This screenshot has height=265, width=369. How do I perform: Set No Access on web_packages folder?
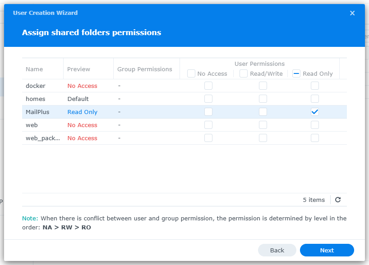coord(208,138)
